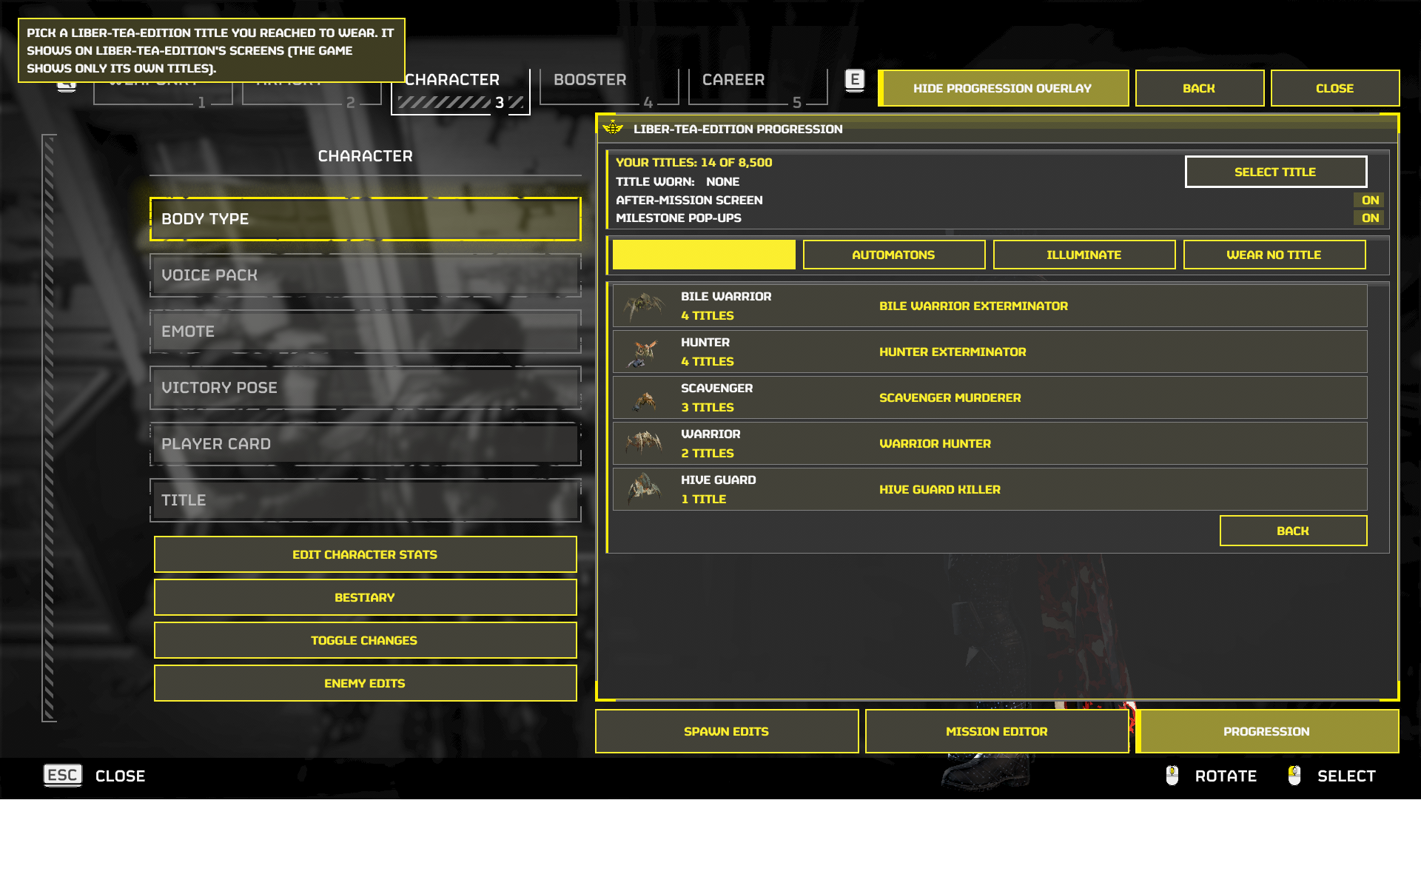Expand the Voice Pack category
The image size is (1421, 894).
365,275
